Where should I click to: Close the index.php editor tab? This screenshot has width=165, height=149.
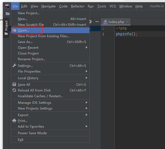click(127, 22)
